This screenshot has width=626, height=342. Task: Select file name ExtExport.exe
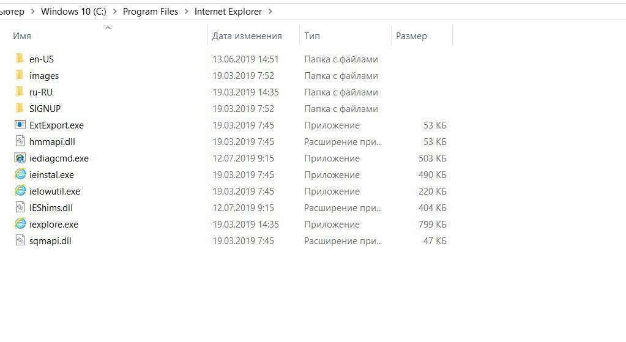click(57, 125)
